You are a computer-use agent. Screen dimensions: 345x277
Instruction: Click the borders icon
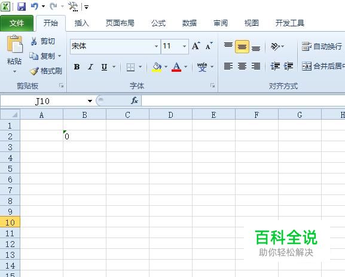click(x=130, y=67)
